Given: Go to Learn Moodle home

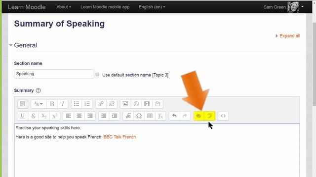Looking at the screenshot, I should pyautogui.click(x=27, y=7).
